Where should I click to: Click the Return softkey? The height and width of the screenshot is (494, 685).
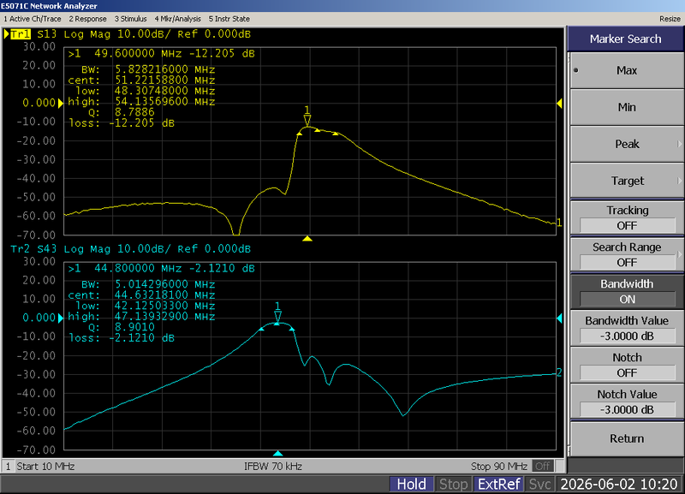(x=627, y=438)
